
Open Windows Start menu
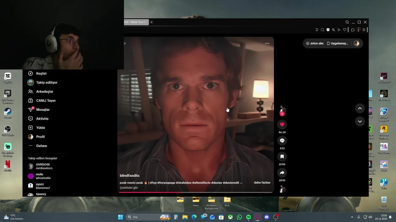[x=120, y=217]
